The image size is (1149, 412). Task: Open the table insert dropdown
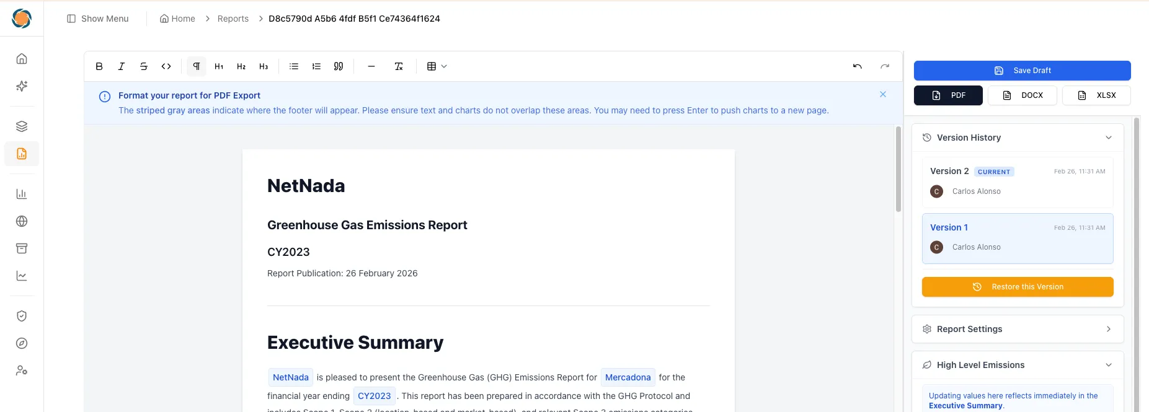437,66
